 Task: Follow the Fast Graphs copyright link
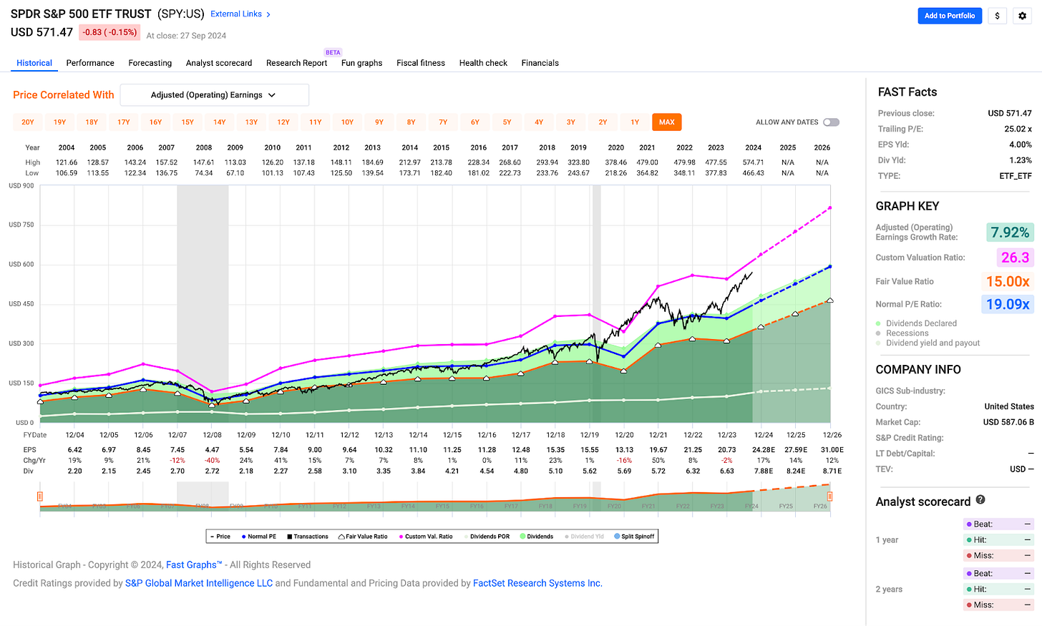pos(194,565)
